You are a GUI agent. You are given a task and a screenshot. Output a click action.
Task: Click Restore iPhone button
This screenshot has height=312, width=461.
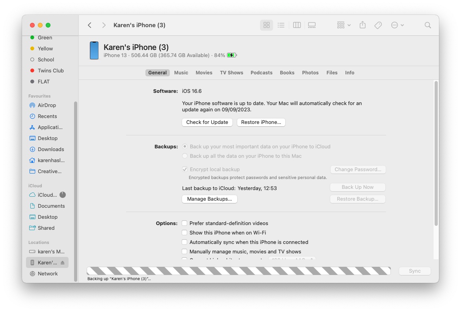(x=261, y=122)
